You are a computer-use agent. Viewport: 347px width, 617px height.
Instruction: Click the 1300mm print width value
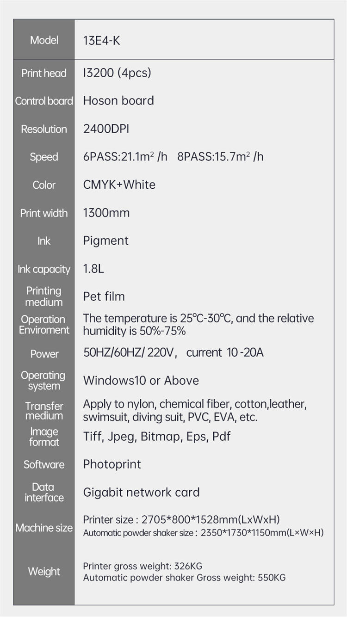(106, 213)
